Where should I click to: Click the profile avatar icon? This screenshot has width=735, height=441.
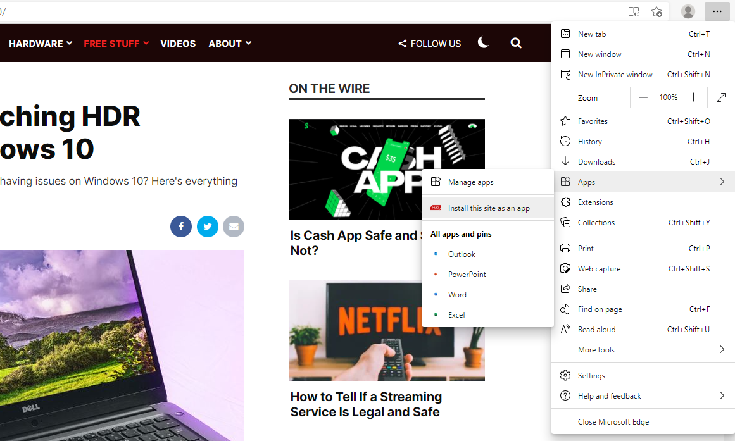[688, 11]
